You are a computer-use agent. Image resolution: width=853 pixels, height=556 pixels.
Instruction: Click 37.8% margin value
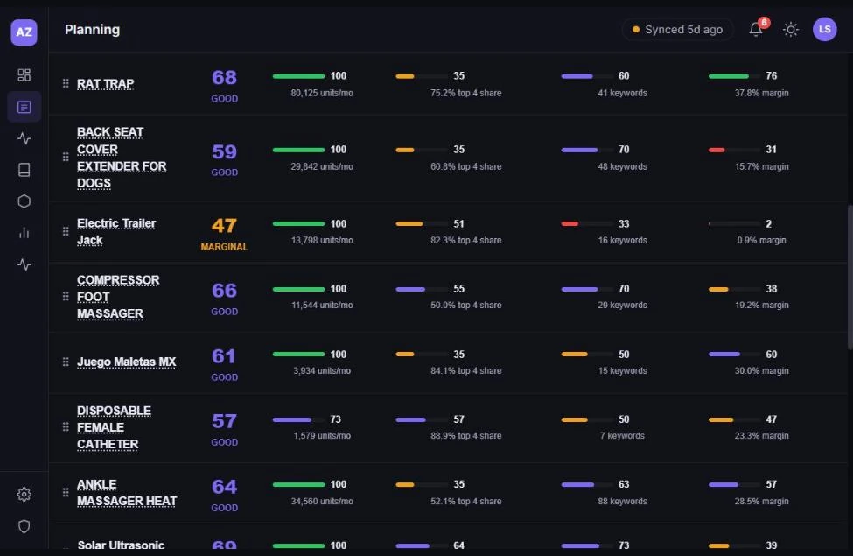(x=762, y=93)
